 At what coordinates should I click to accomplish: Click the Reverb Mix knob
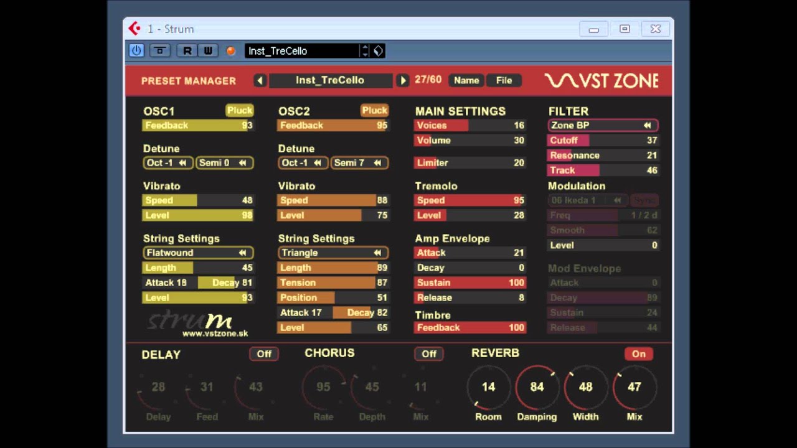[634, 387]
